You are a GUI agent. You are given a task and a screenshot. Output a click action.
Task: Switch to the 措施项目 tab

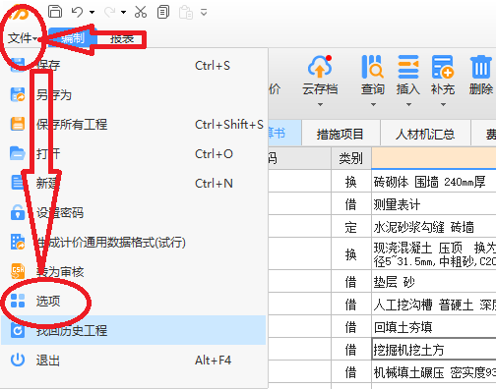(341, 135)
